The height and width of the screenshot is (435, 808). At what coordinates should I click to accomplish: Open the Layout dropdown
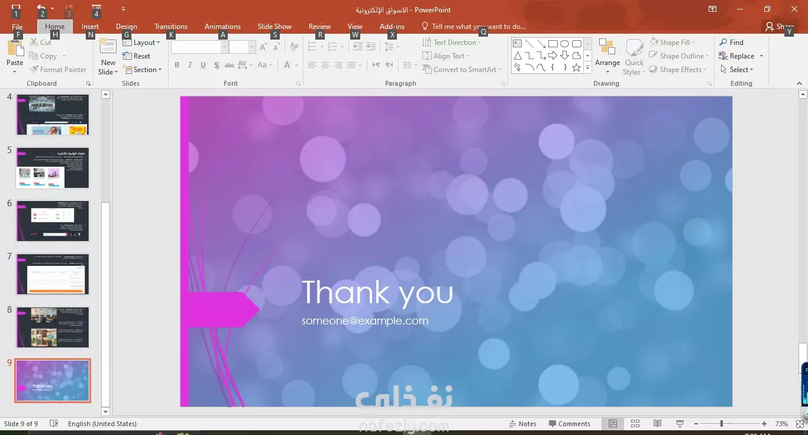[141, 43]
